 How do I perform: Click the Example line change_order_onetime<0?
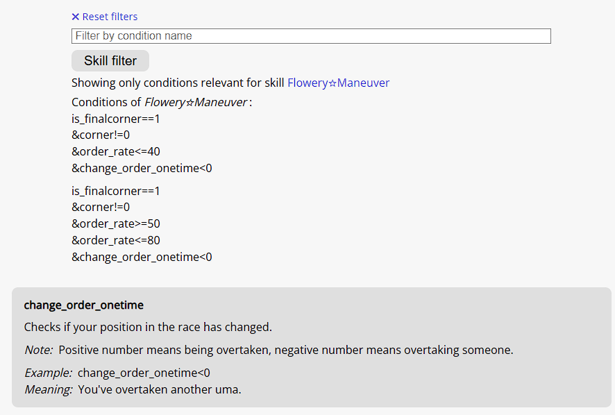[x=117, y=373]
